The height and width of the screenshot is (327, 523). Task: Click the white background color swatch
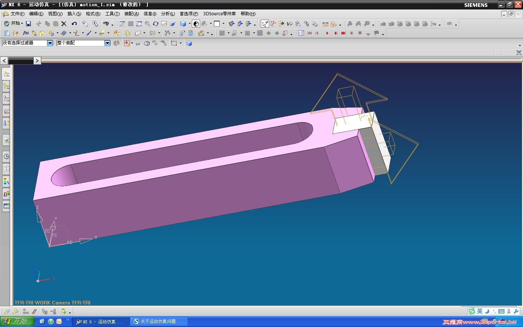(217, 24)
